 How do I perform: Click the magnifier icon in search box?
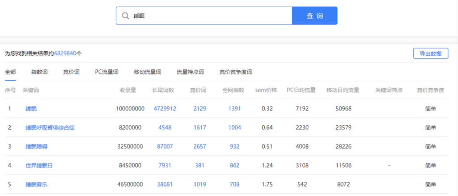point(126,16)
